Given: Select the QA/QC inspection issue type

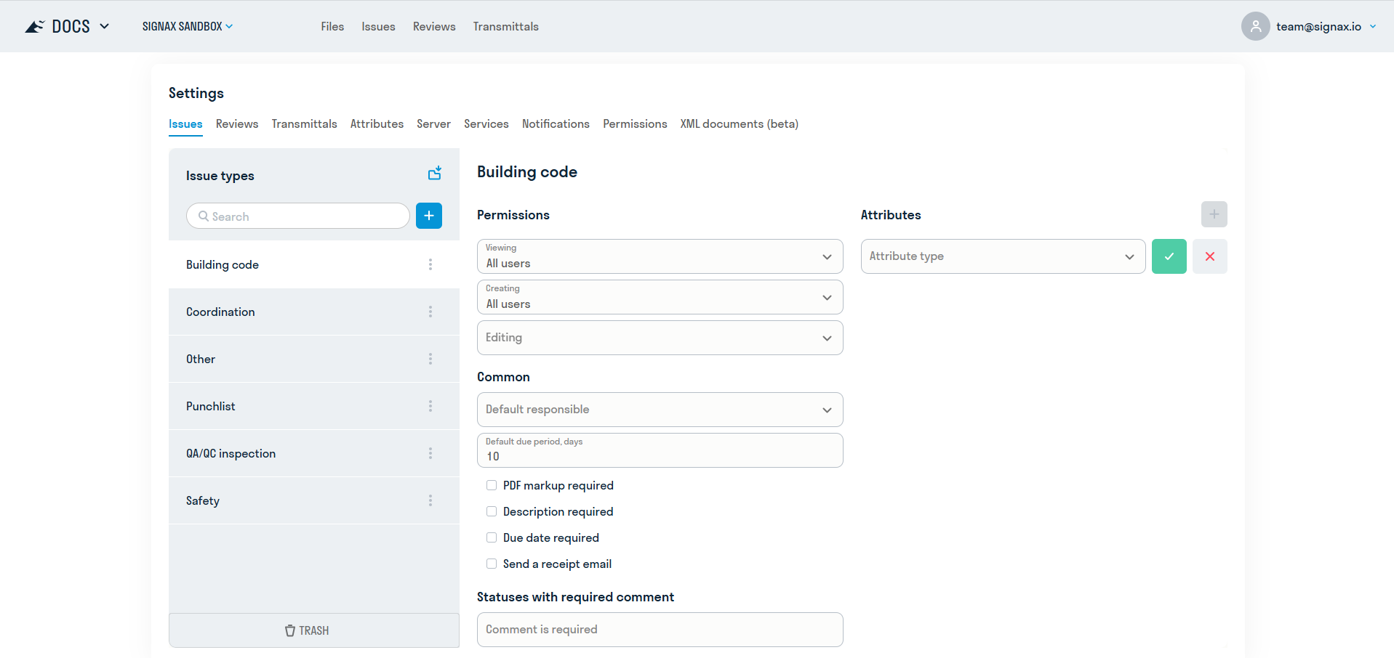Looking at the screenshot, I should (x=314, y=453).
